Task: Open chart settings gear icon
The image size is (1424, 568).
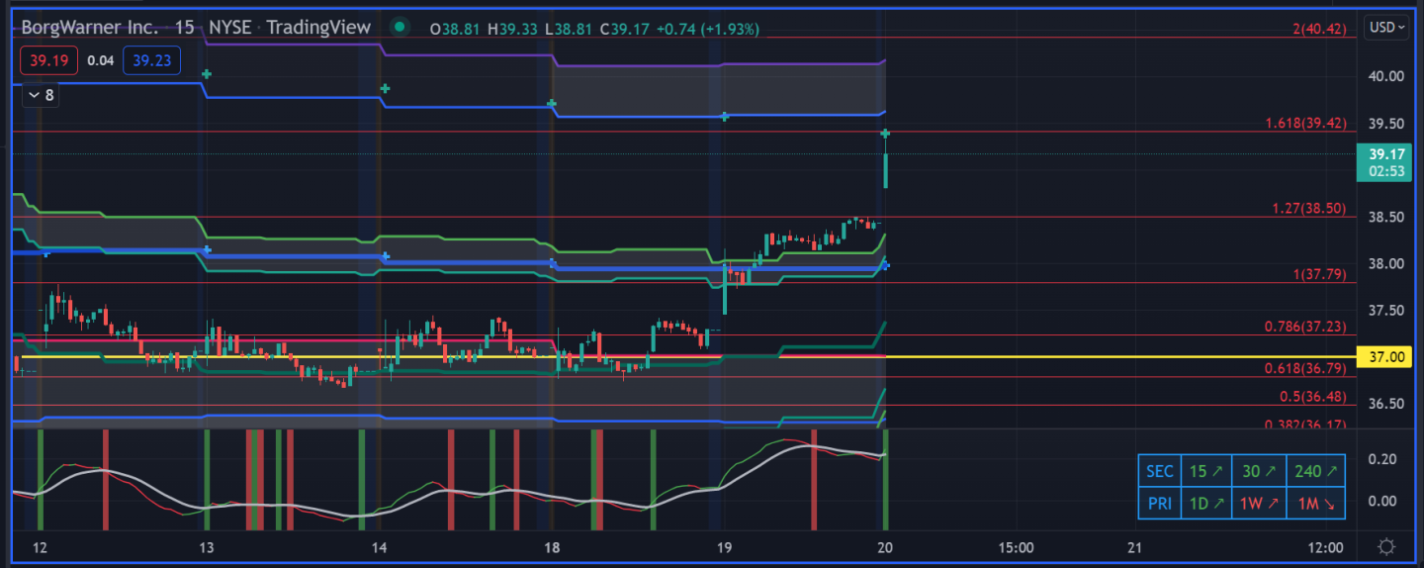Action: pyautogui.click(x=1386, y=547)
